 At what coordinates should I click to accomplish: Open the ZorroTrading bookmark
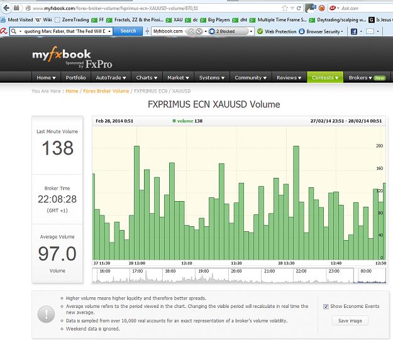coord(72,19)
